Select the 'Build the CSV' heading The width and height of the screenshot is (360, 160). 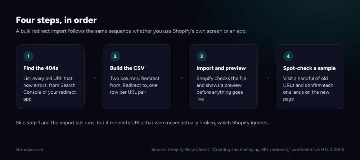point(127,68)
